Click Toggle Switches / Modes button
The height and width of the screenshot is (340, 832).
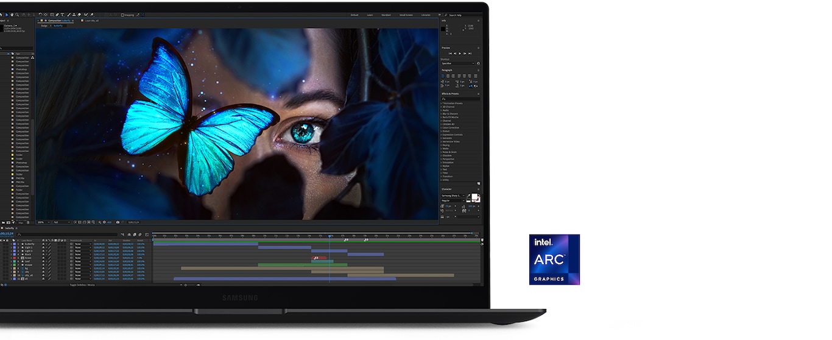click(82, 285)
